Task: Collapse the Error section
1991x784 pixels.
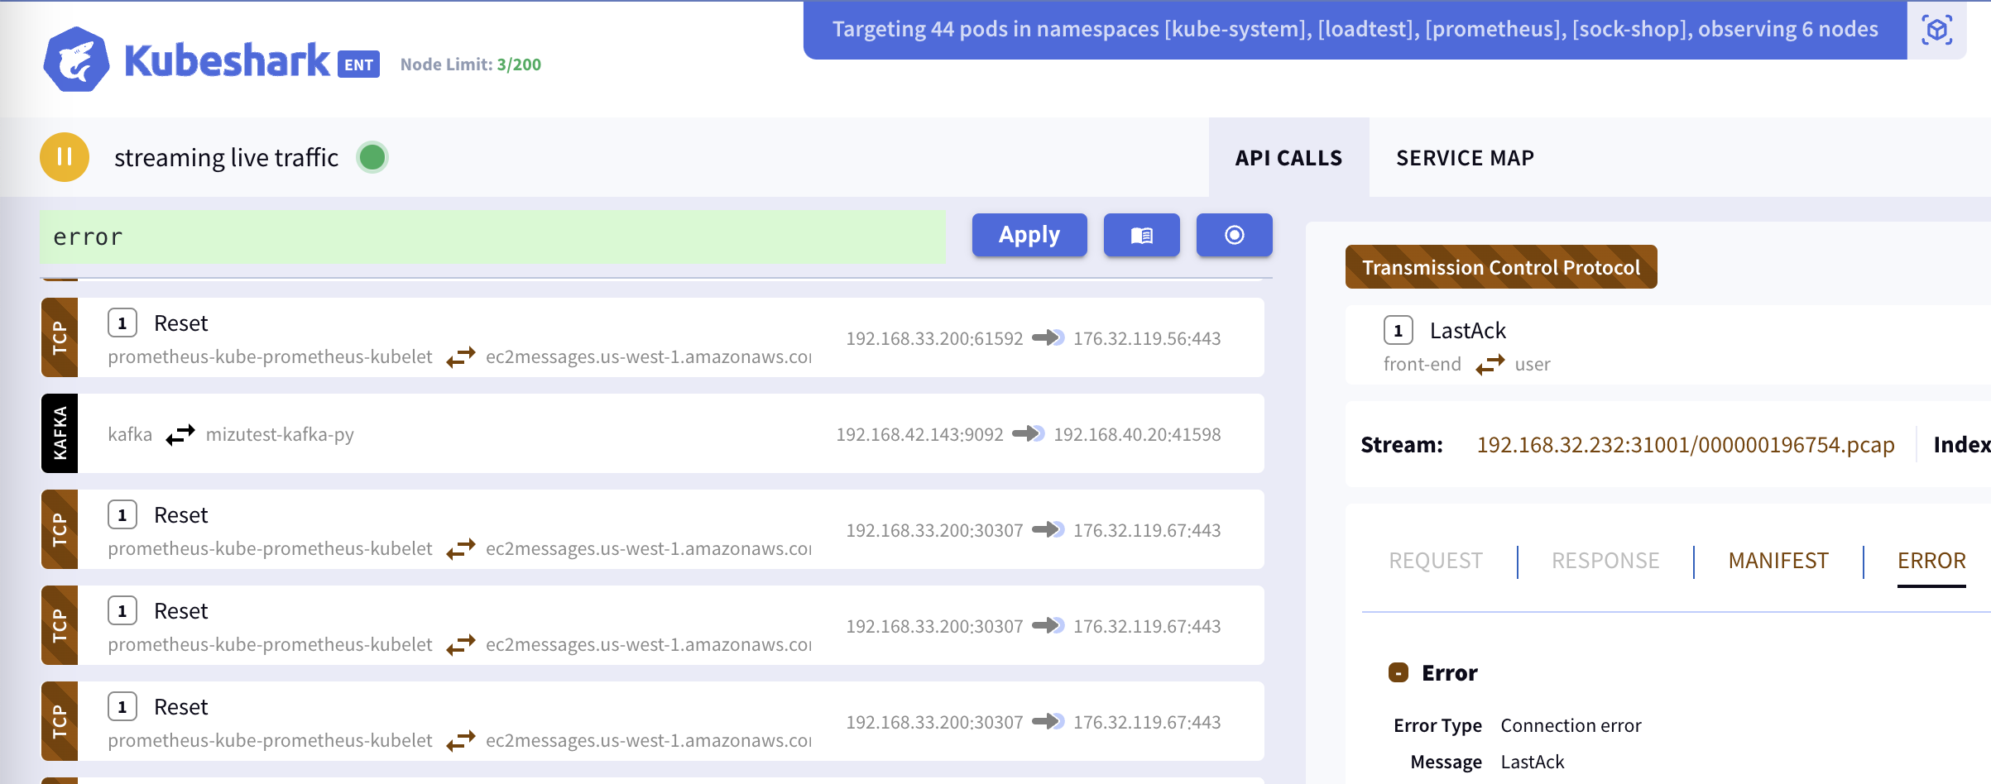Action: pos(1398,673)
